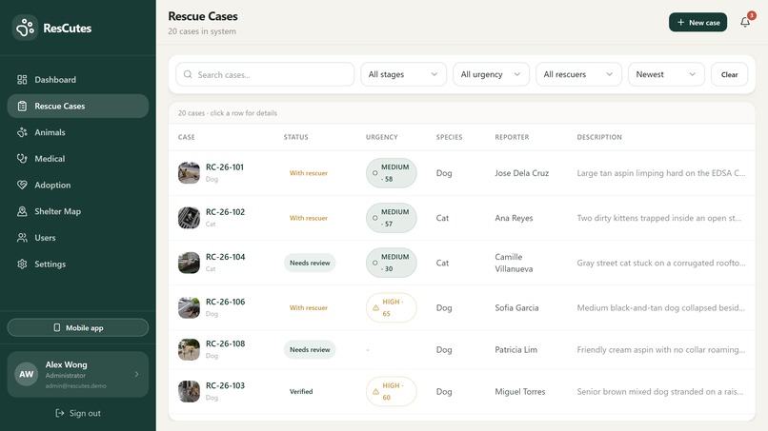Focus the Search cases field
This screenshot has width=768, height=431.
coord(265,74)
